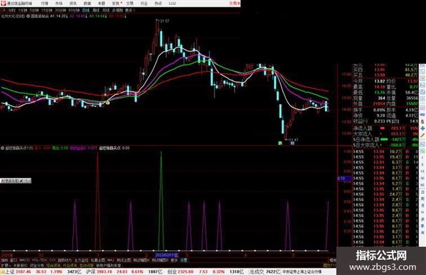Select the 趋势动力 indicator
Screen dimensions: 426x275
pyautogui.click(x=64, y=260)
